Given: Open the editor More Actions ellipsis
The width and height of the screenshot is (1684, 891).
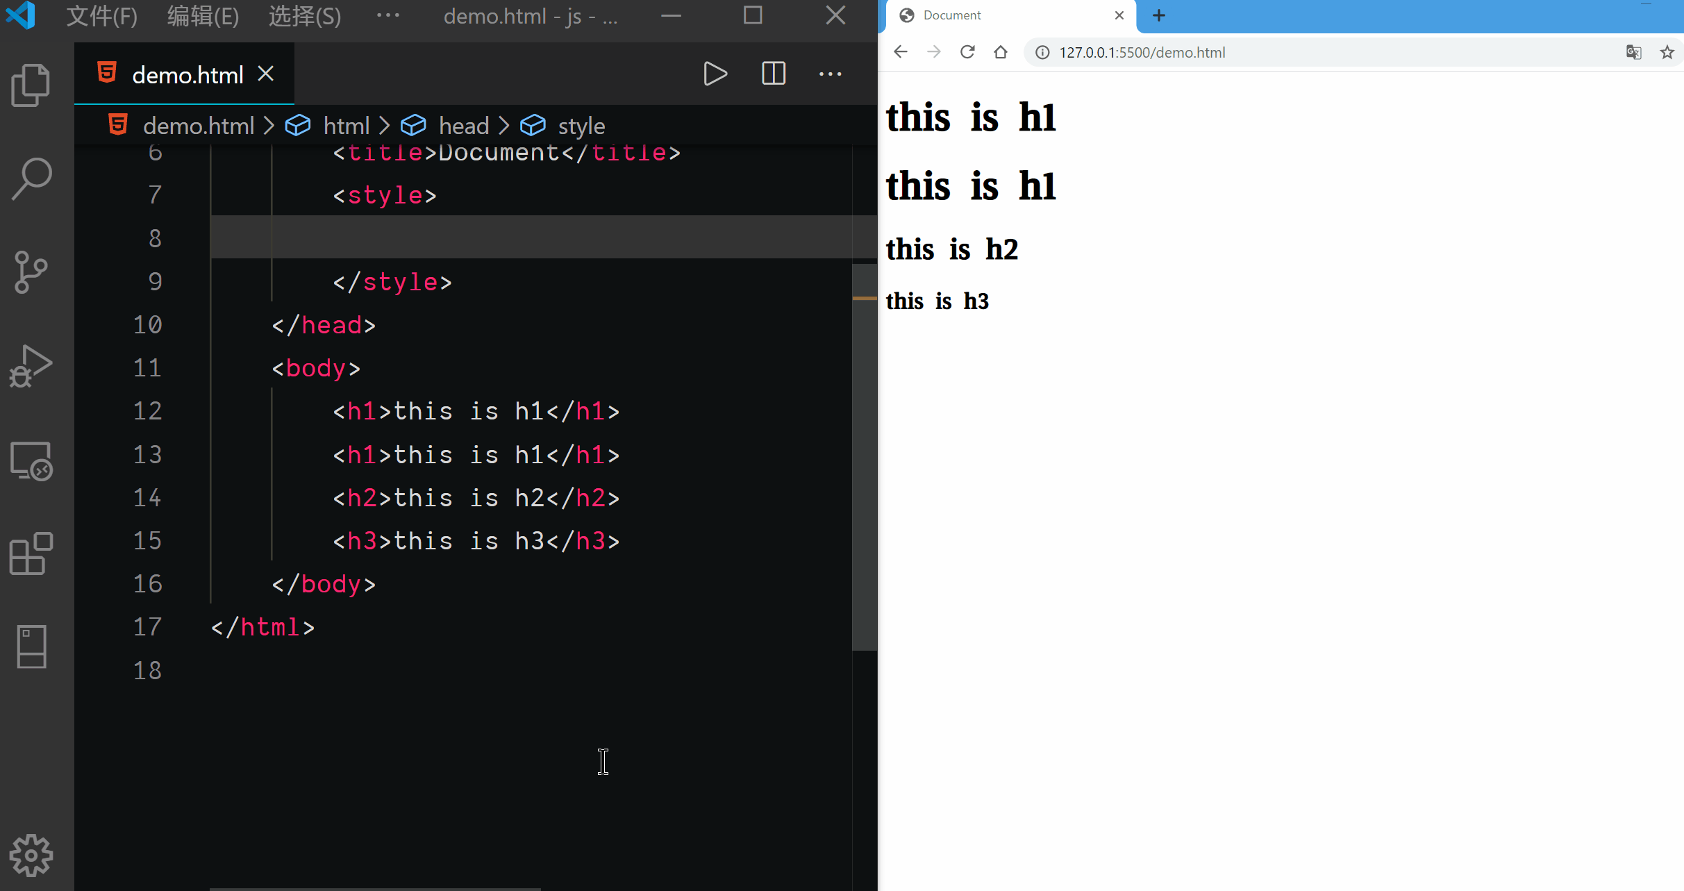Looking at the screenshot, I should point(830,74).
